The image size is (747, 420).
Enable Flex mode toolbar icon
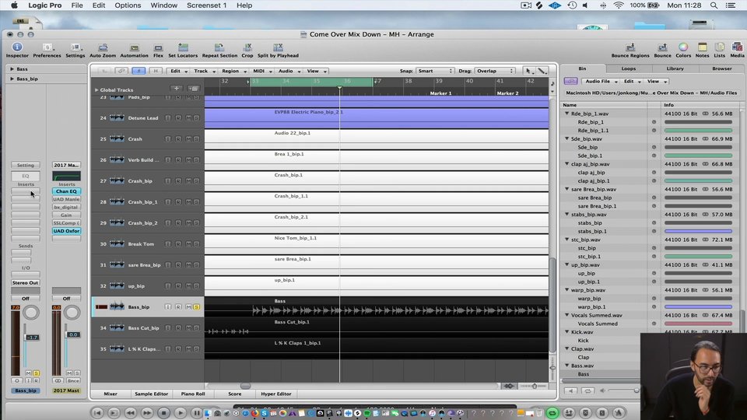(158, 50)
